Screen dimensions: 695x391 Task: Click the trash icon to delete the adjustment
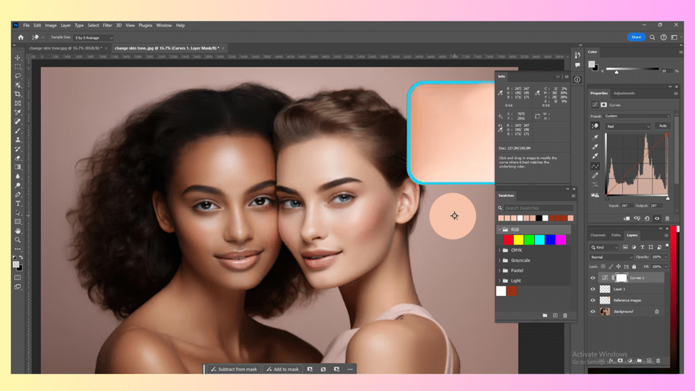coord(667,218)
